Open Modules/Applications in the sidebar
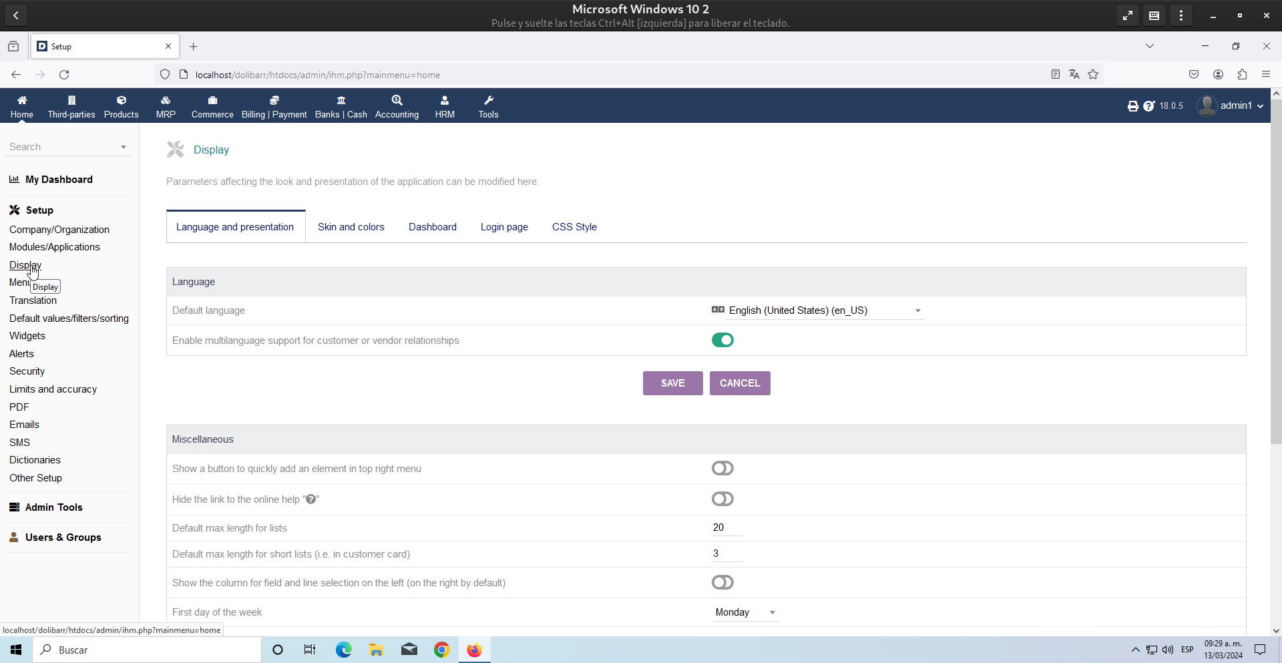The height and width of the screenshot is (663, 1282). [x=55, y=247]
